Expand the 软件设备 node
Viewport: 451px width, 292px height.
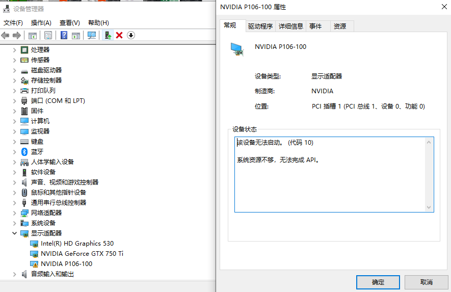pos(15,172)
